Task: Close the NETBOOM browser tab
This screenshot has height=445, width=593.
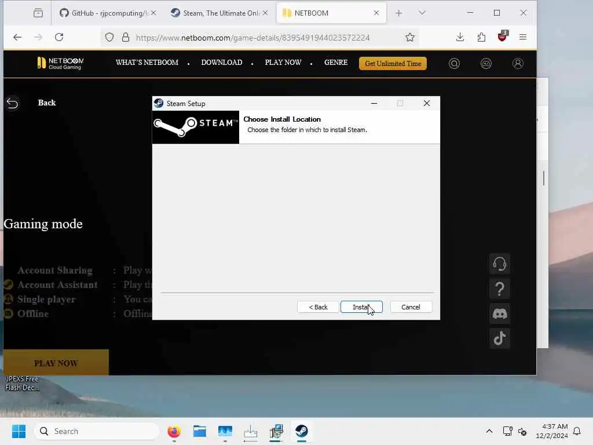Action: [x=376, y=13]
